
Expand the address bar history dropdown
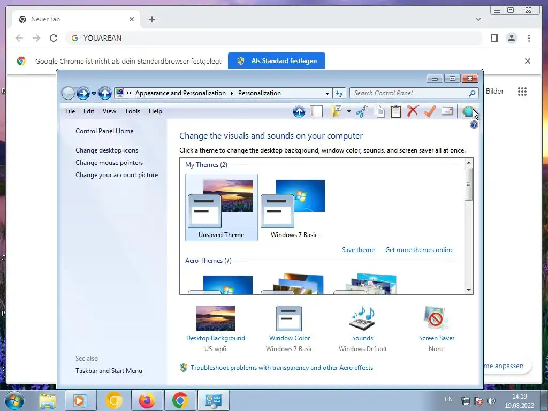pyautogui.click(x=327, y=93)
